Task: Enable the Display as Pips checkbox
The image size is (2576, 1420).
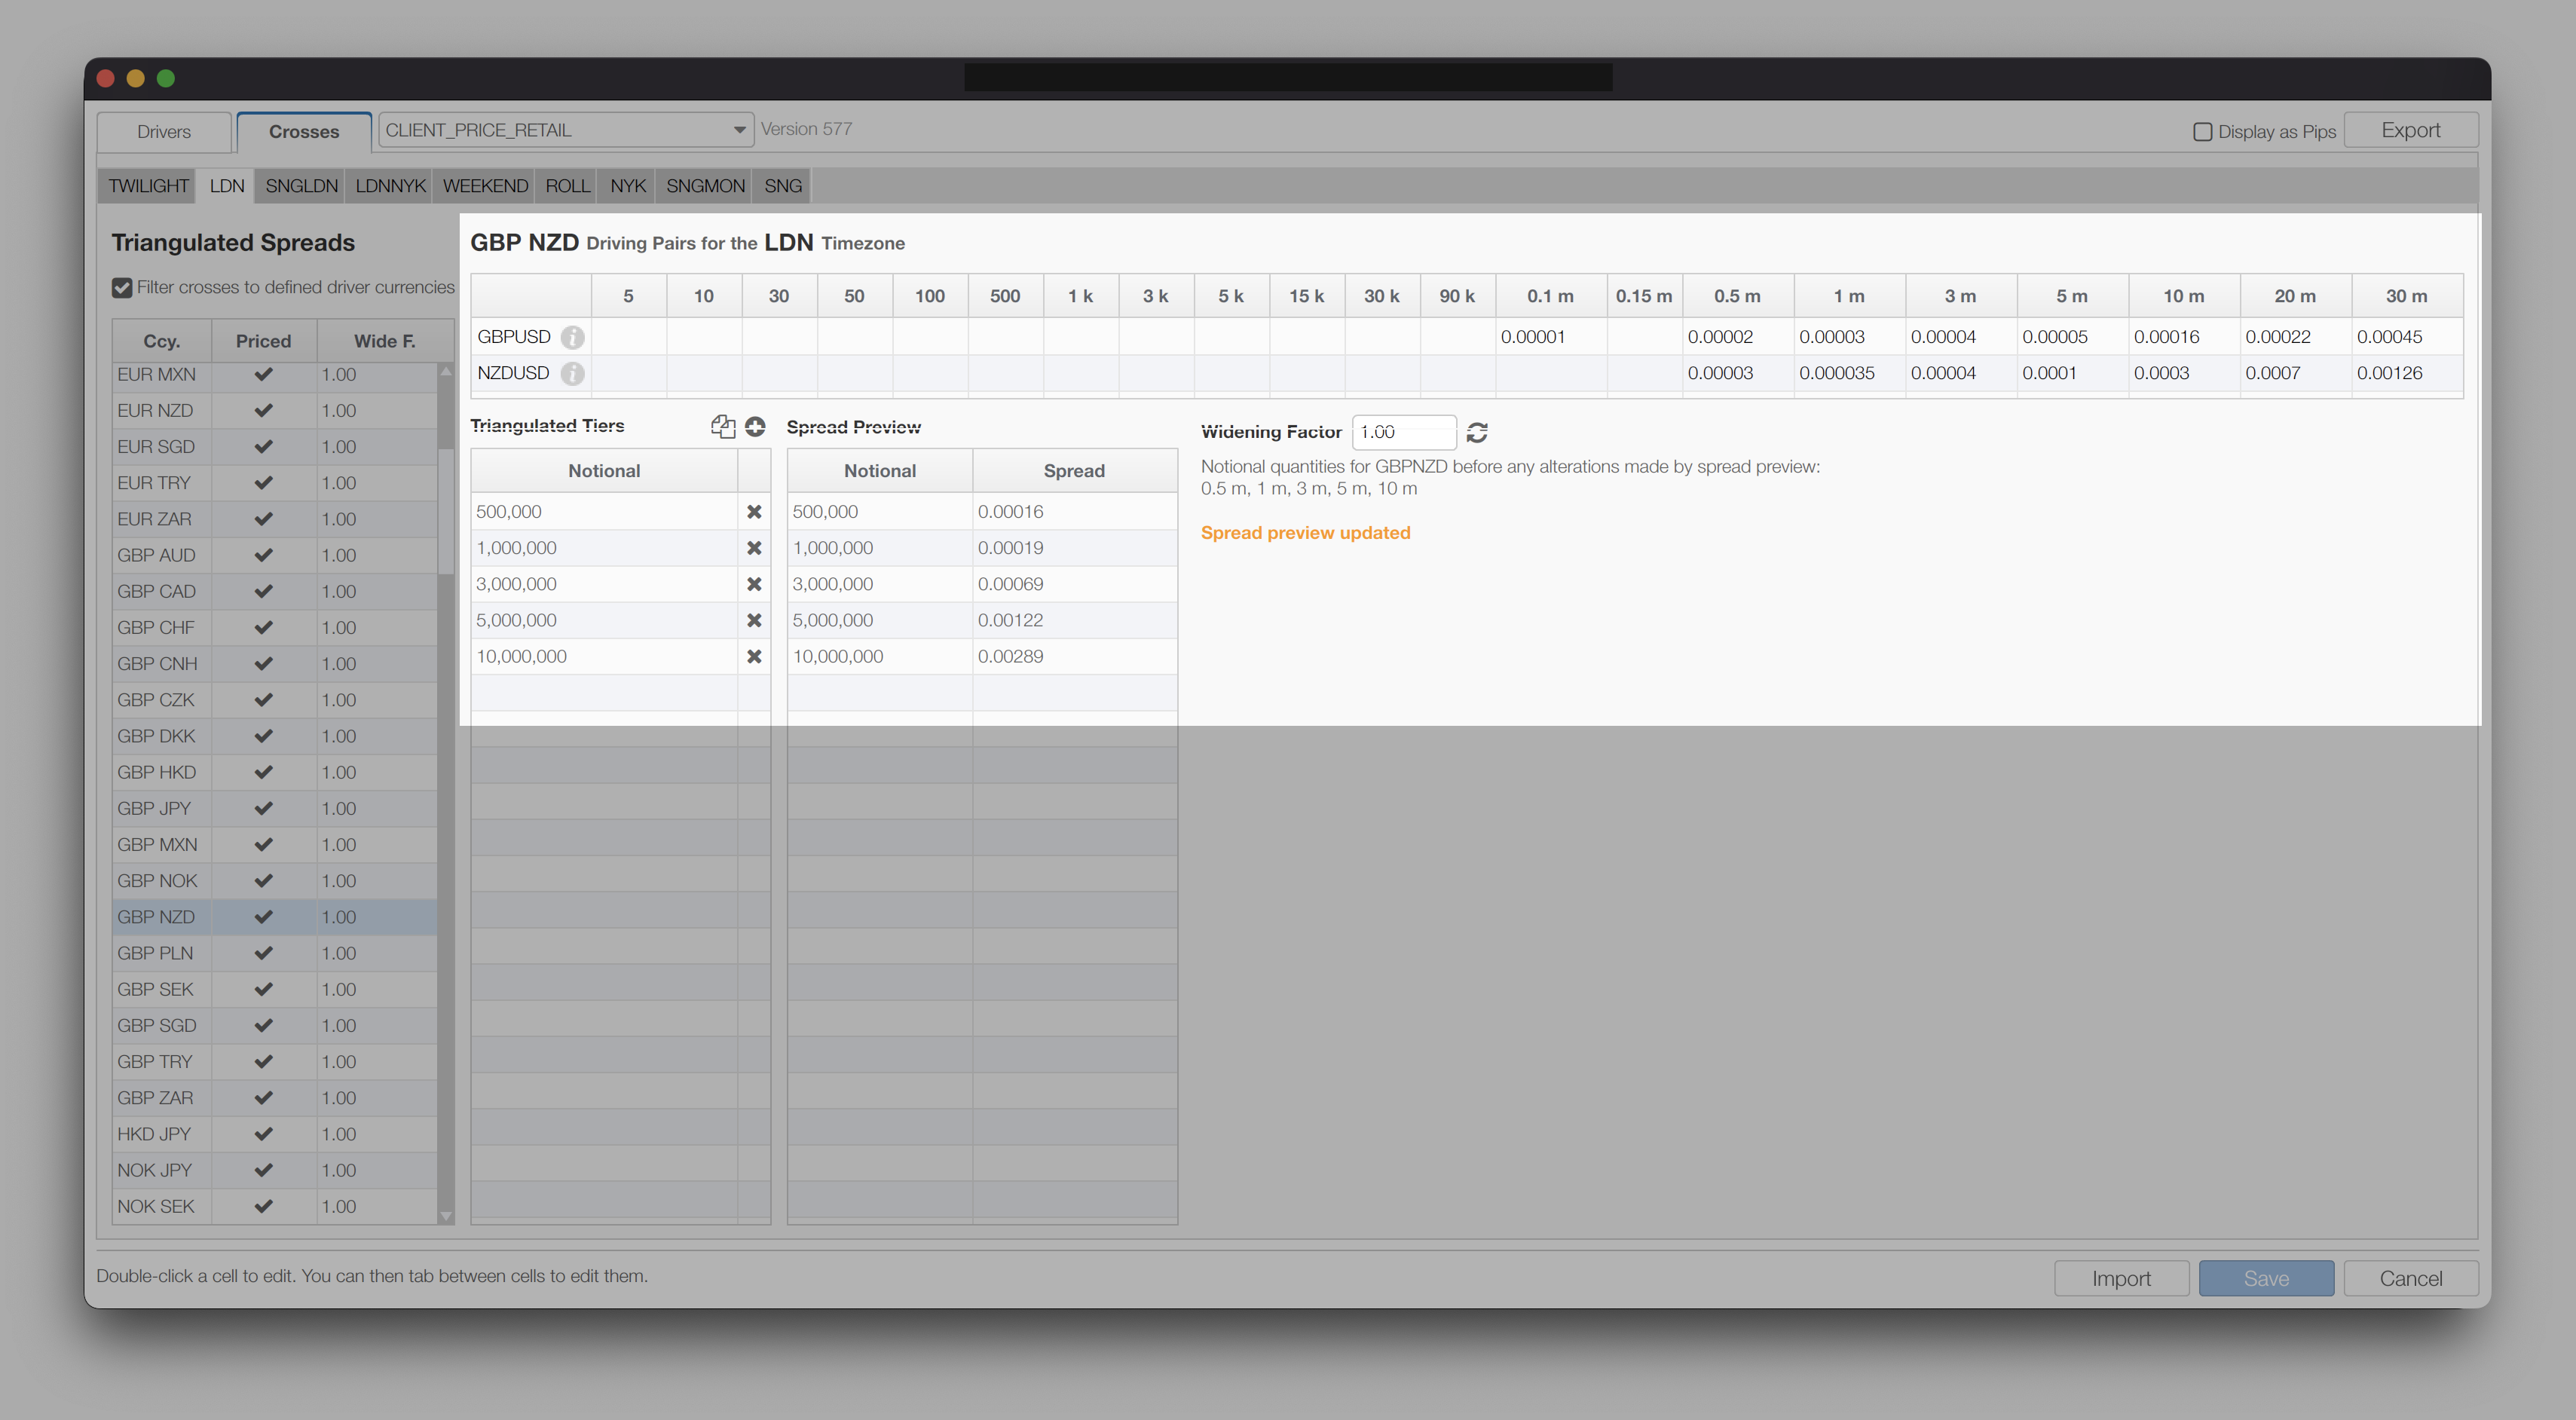Action: point(2202,132)
